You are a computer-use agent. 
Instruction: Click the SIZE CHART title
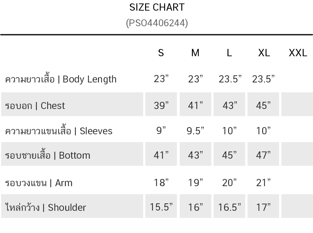click(x=157, y=7)
